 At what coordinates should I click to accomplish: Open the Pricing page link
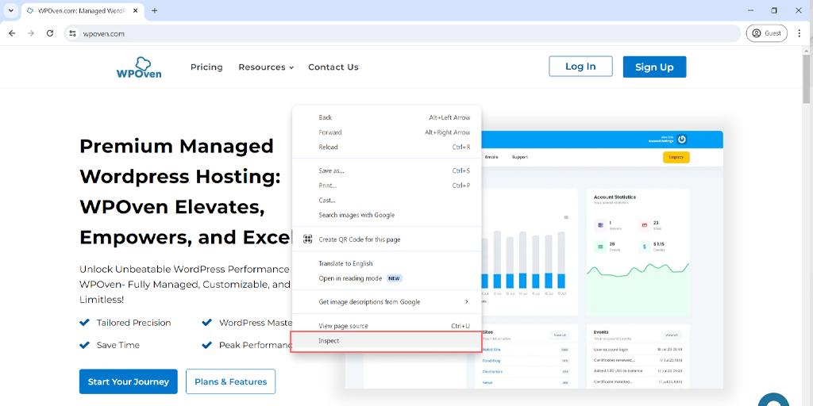pos(206,67)
